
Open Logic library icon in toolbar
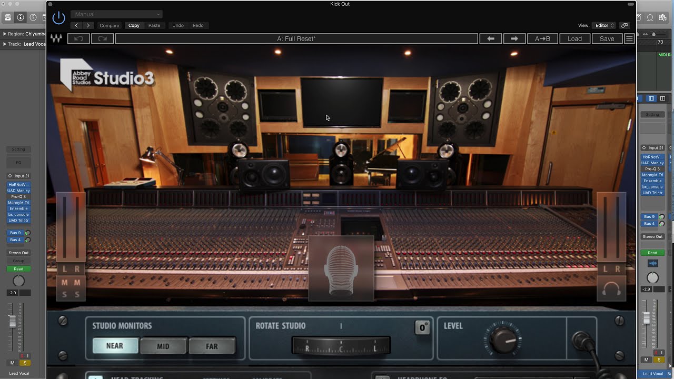click(x=8, y=17)
